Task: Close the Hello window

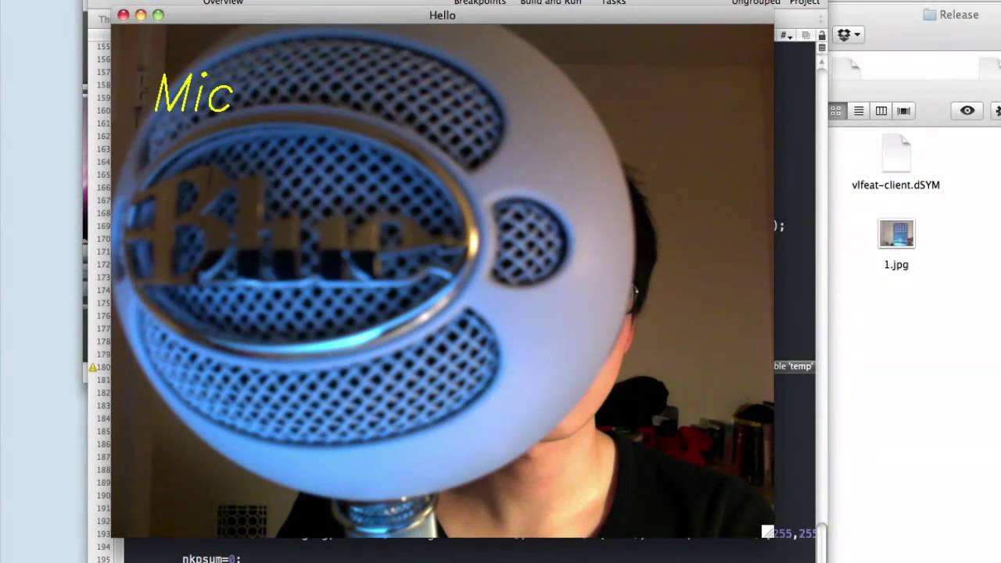Action: point(124,15)
